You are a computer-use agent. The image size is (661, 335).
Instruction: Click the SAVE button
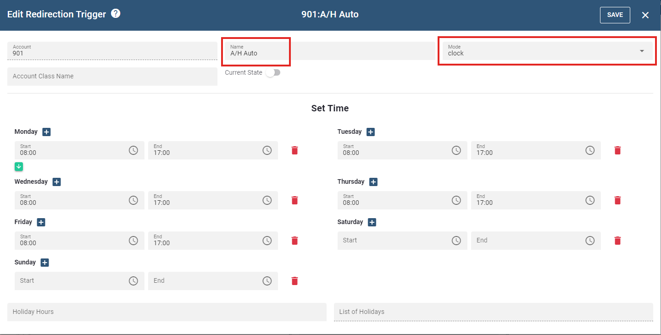pos(615,15)
